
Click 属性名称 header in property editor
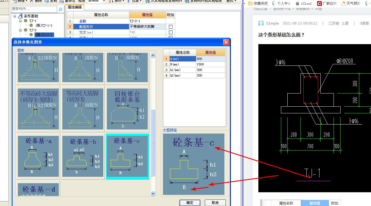(x=101, y=15)
